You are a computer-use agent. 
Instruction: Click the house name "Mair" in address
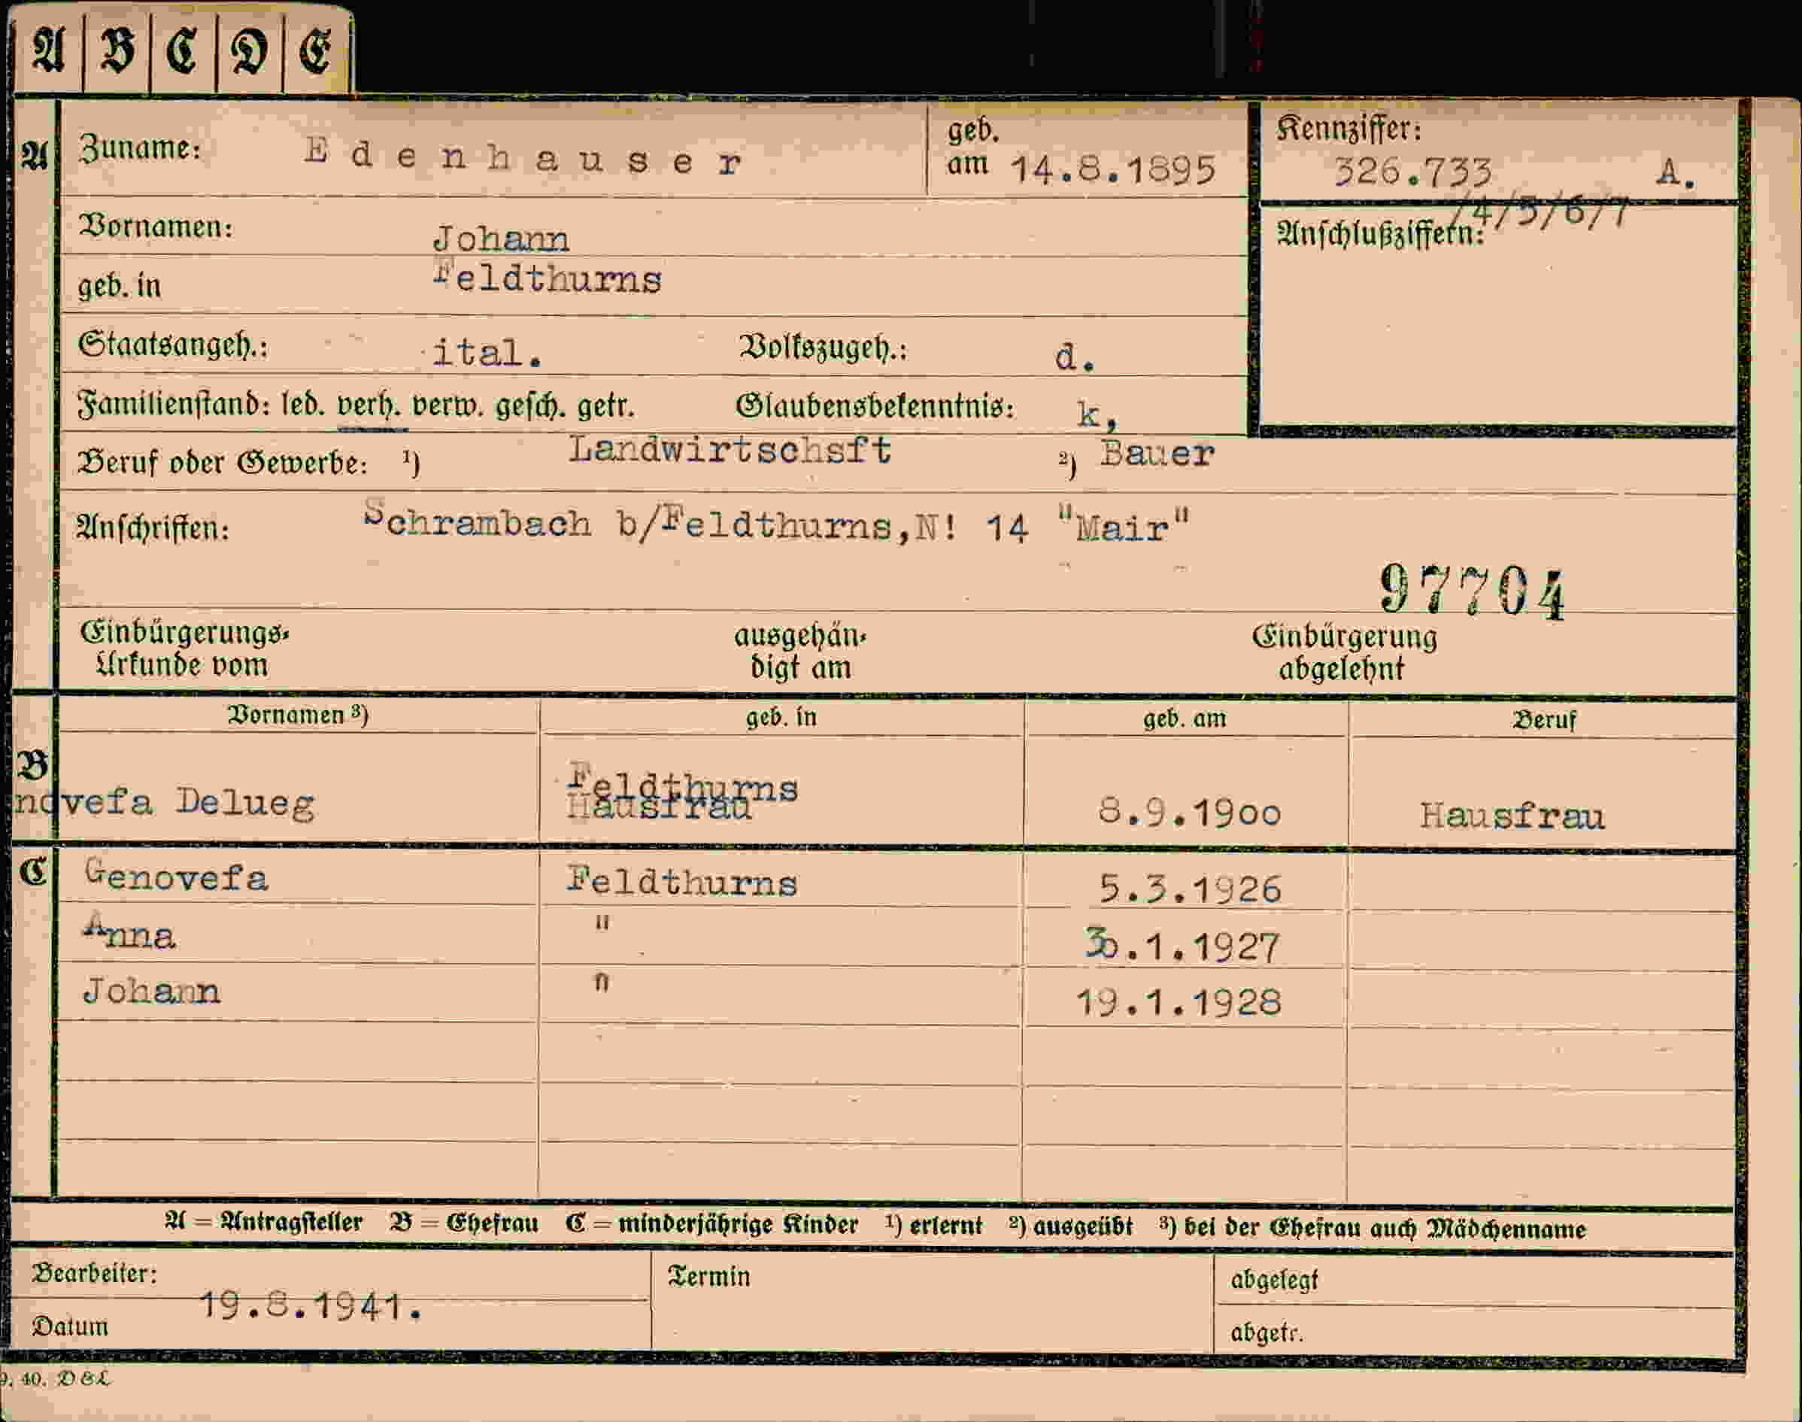point(1124,526)
